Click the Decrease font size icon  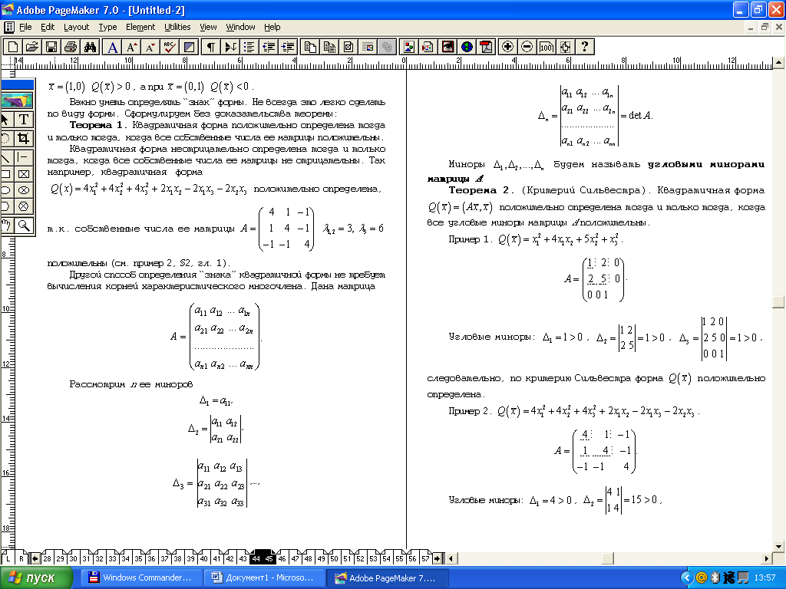[x=150, y=47]
